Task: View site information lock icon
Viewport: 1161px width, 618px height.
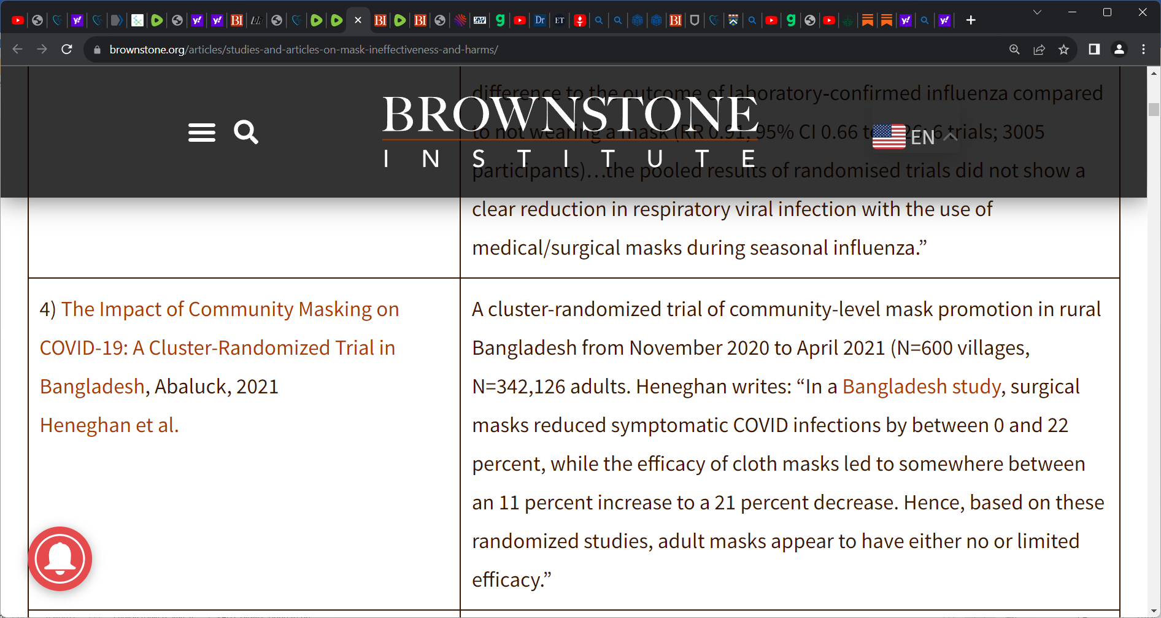Action: [x=97, y=50]
